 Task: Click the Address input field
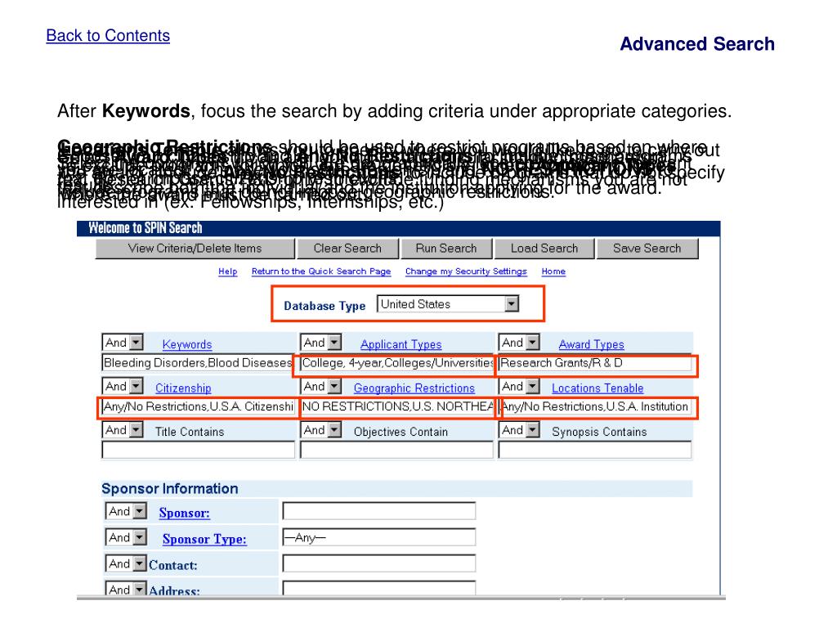(x=379, y=589)
